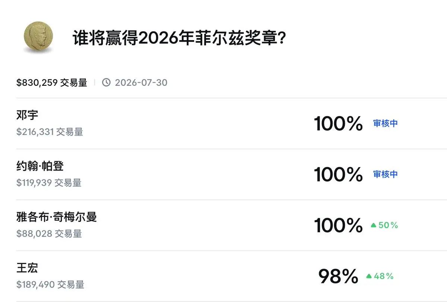
Task: Click the green 50% change indicator
Action: point(388,225)
